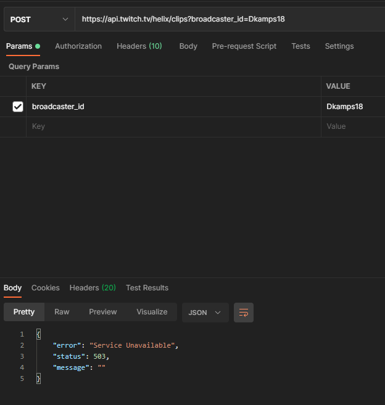Viewport: 385px width, 405px height.
Task: Open the request Headers (10) tab
Action: [139, 46]
